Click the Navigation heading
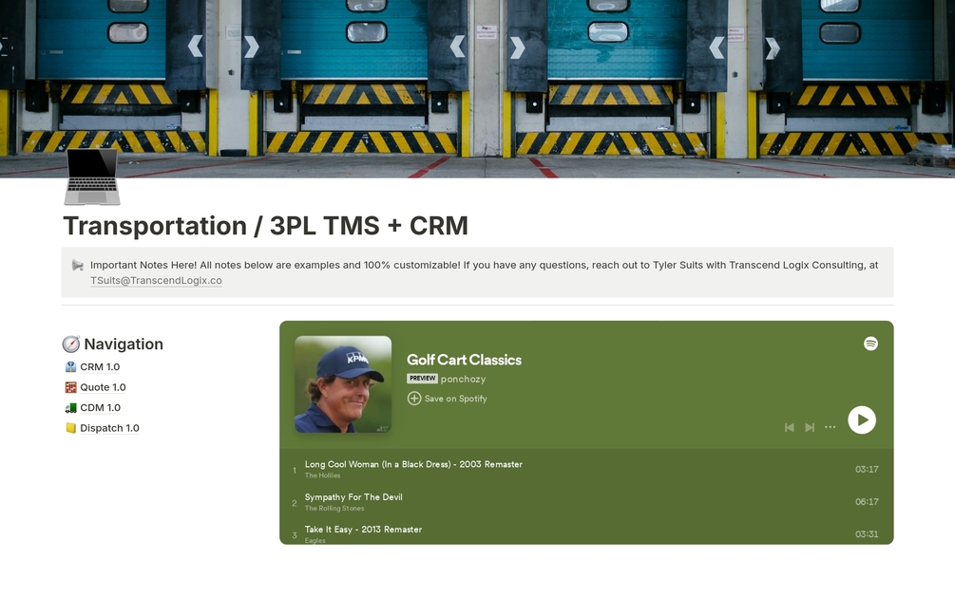The height and width of the screenshot is (596, 955). pyautogui.click(x=124, y=345)
